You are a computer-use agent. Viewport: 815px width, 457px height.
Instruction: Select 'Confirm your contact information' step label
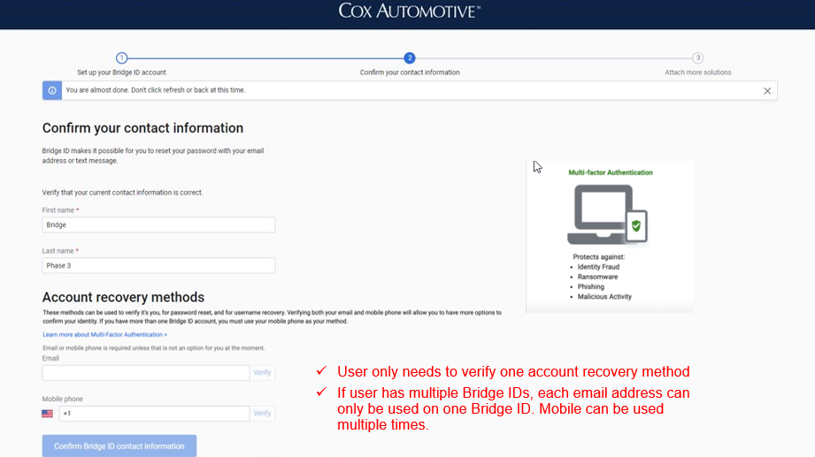tap(410, 72)
